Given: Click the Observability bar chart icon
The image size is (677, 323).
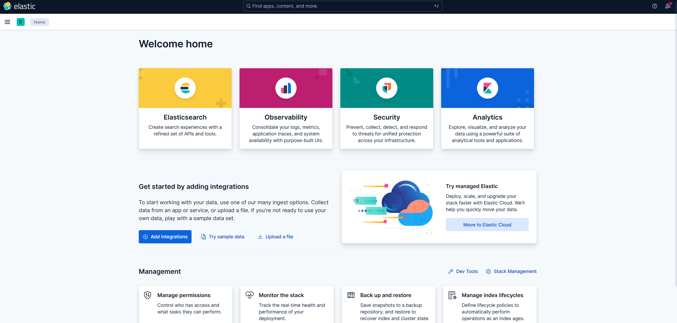Looking at the screenshot, I should [x=286, y=88].
